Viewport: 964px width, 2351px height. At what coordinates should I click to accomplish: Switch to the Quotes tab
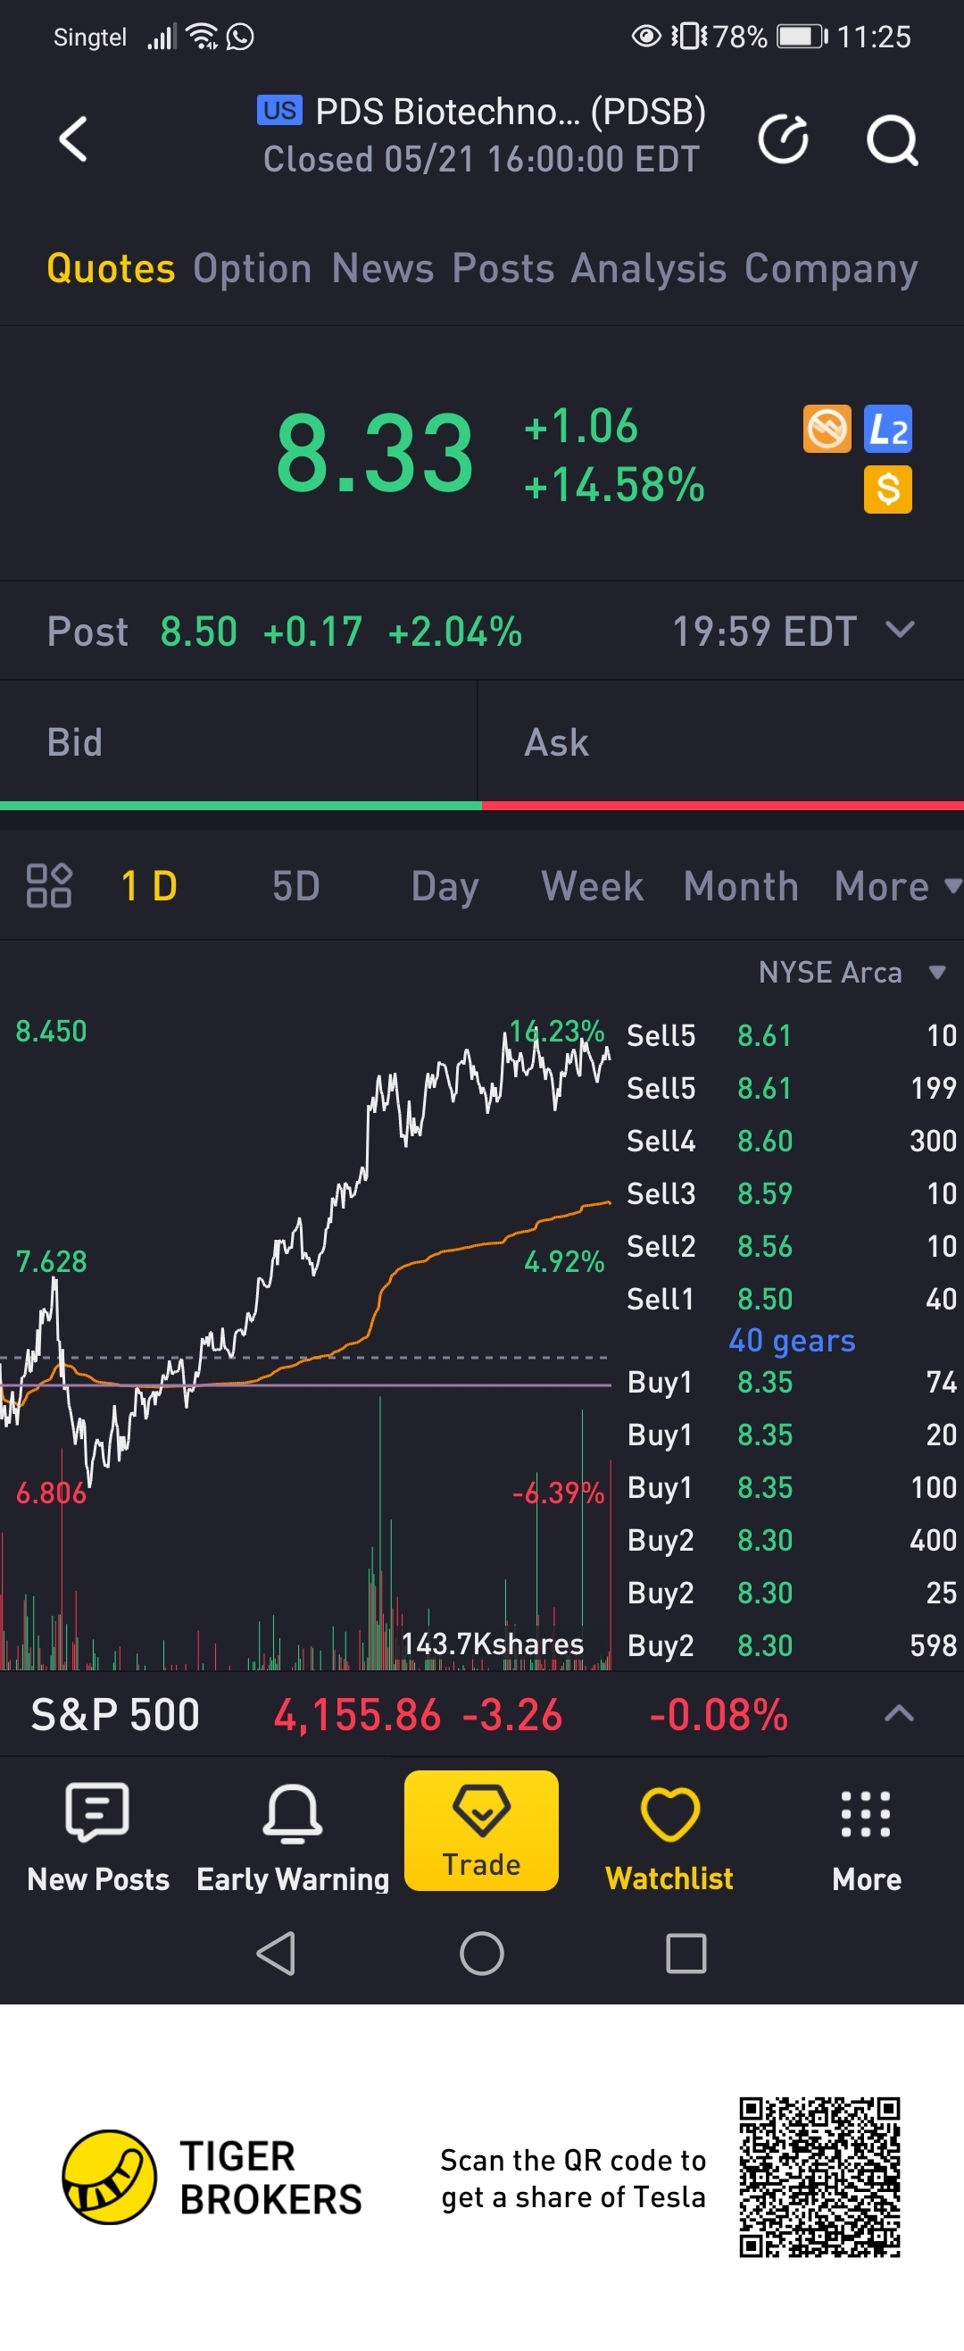pos(111,268)
